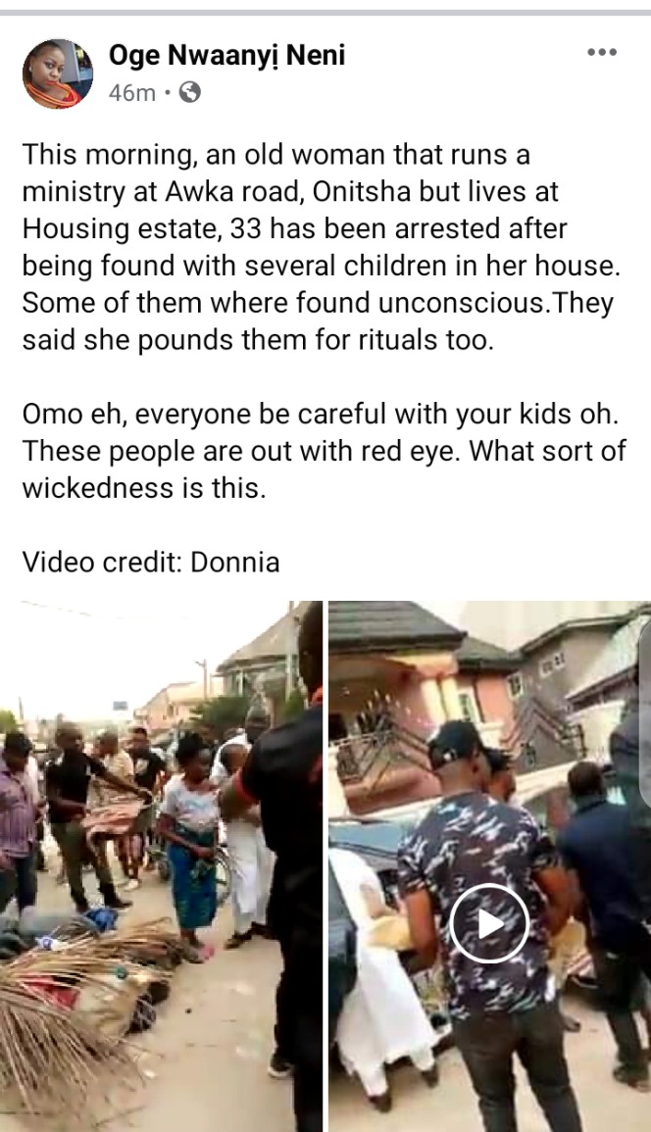This screenshot has width=651, height=1132.
Task: Open the left street crowd photo
Action: [161, 866]
